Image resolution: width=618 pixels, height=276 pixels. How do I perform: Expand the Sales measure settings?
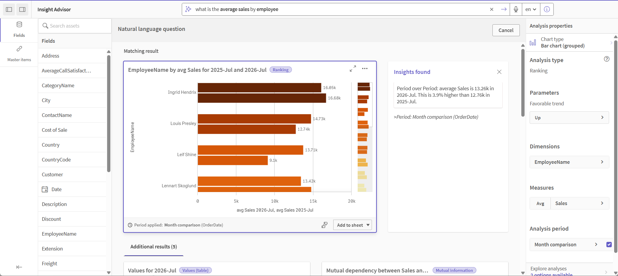(580, 203)
